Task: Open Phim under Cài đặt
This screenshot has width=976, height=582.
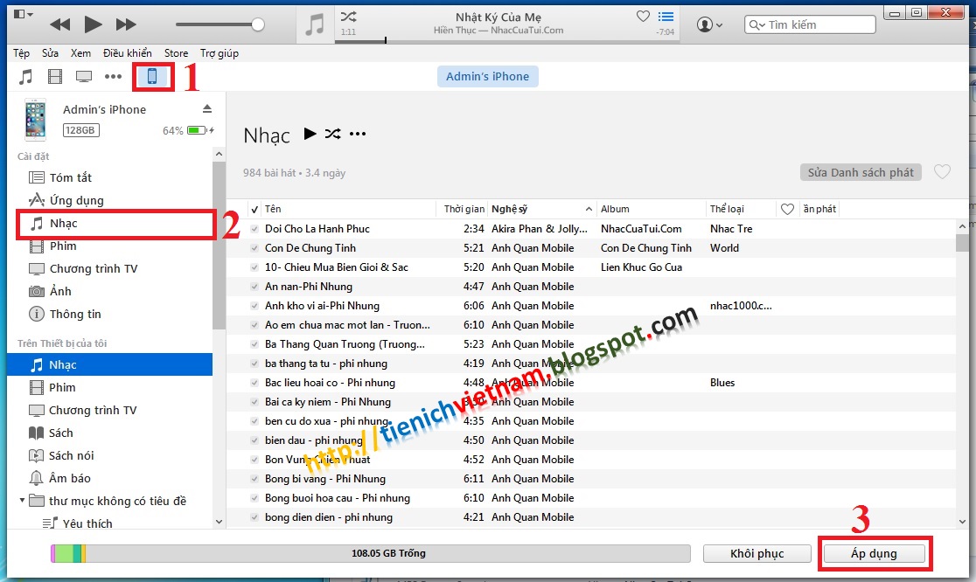Action: coord(63,246)
